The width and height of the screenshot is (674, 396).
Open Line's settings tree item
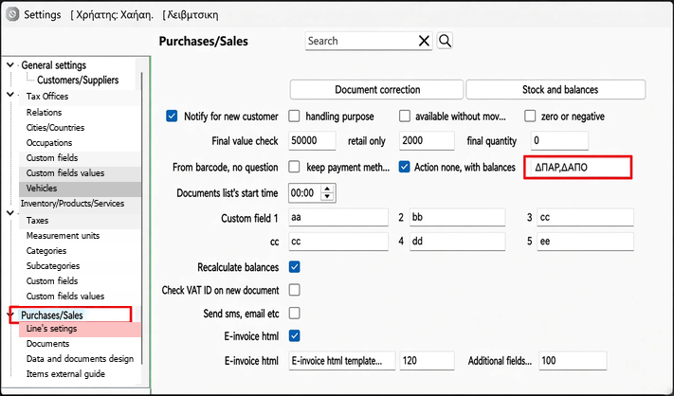coord(51,329)
